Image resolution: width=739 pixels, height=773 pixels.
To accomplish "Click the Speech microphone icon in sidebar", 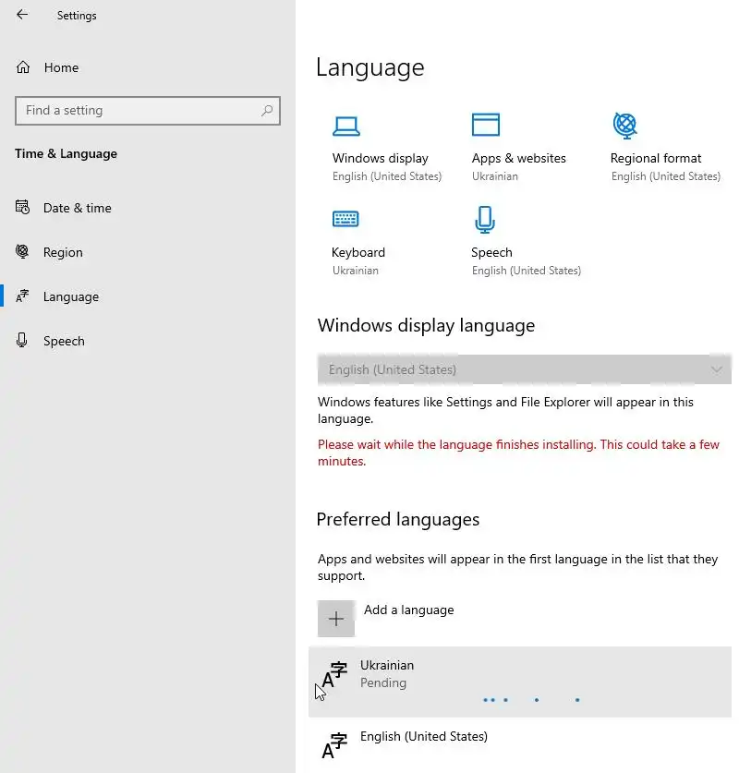I will click(21, 340).
